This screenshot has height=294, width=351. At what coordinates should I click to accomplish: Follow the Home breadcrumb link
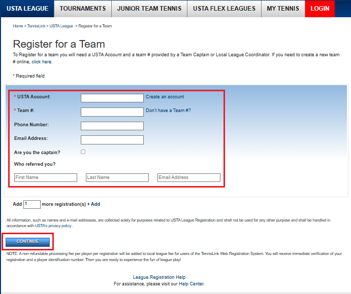point(18,26)
